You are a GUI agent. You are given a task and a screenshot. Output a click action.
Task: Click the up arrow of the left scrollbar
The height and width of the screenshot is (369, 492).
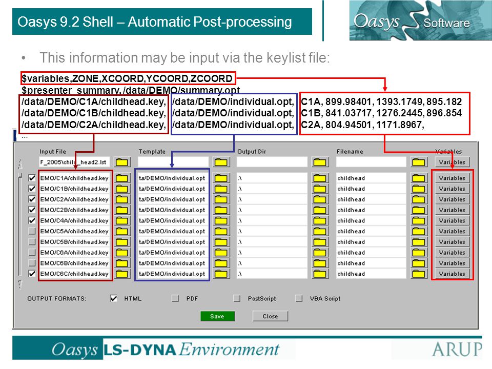tap(20, 164)
